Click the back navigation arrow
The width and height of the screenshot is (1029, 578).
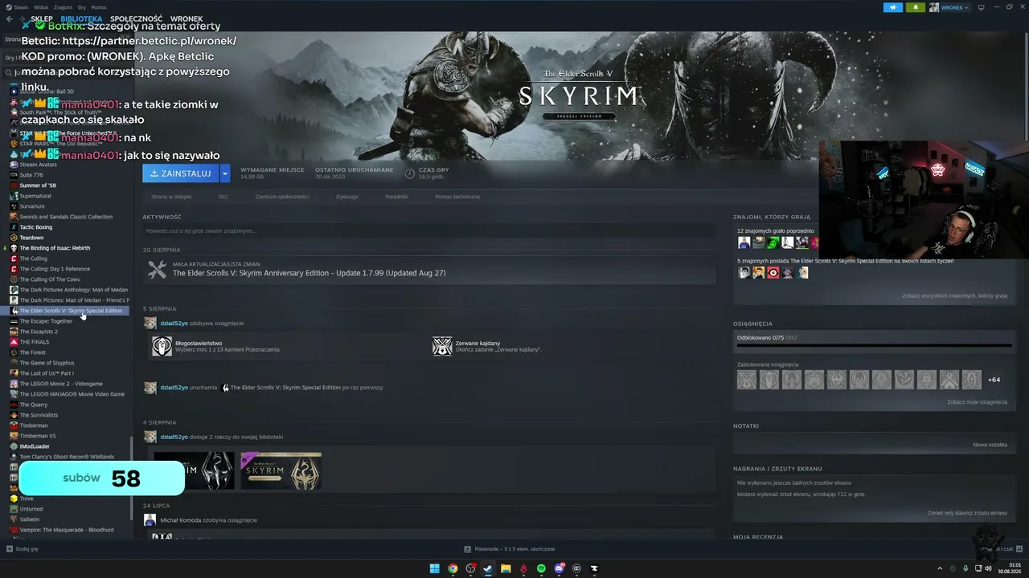point(9,18)
